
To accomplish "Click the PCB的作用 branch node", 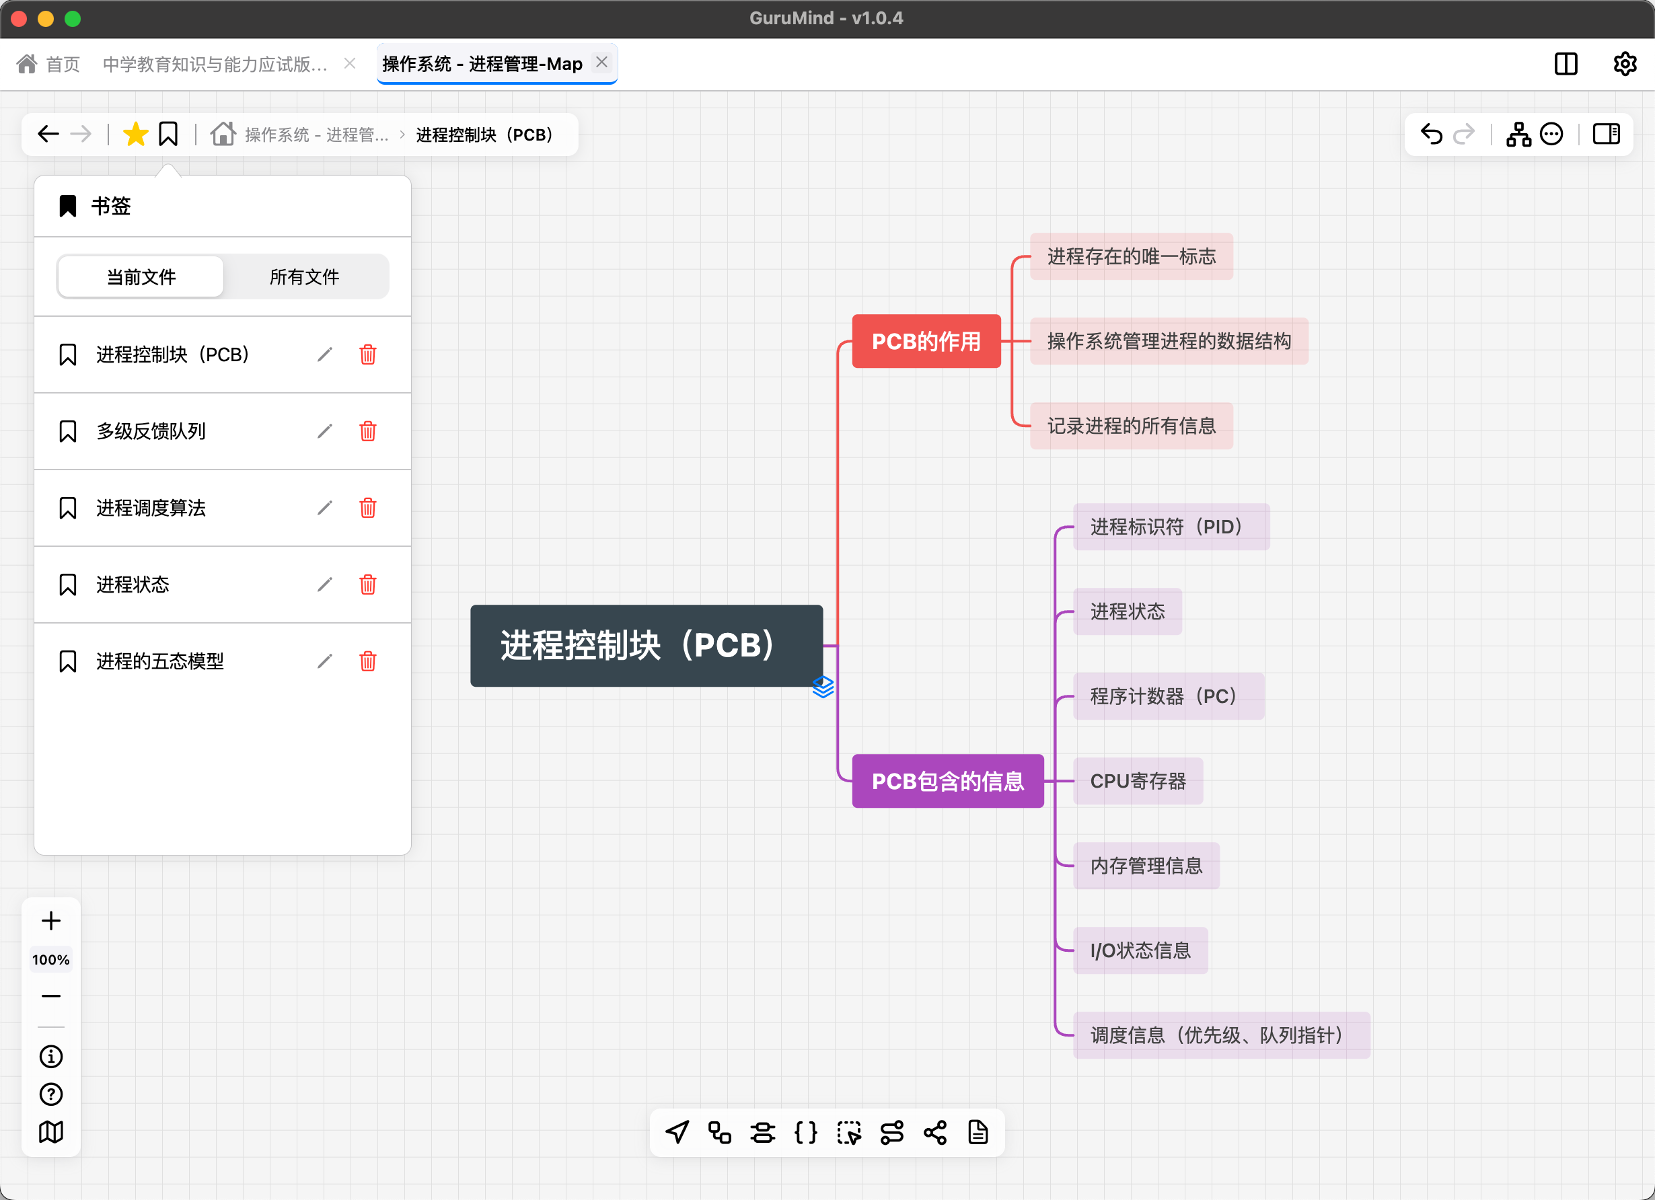I will (926, 342).
